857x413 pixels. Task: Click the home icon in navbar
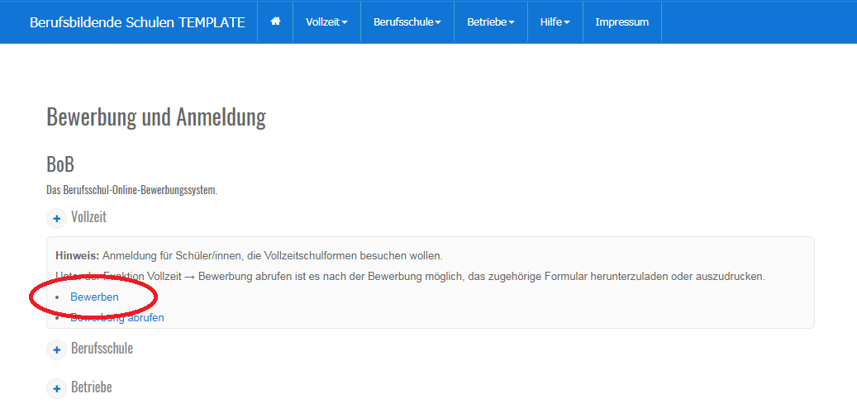tap(275, 22)
